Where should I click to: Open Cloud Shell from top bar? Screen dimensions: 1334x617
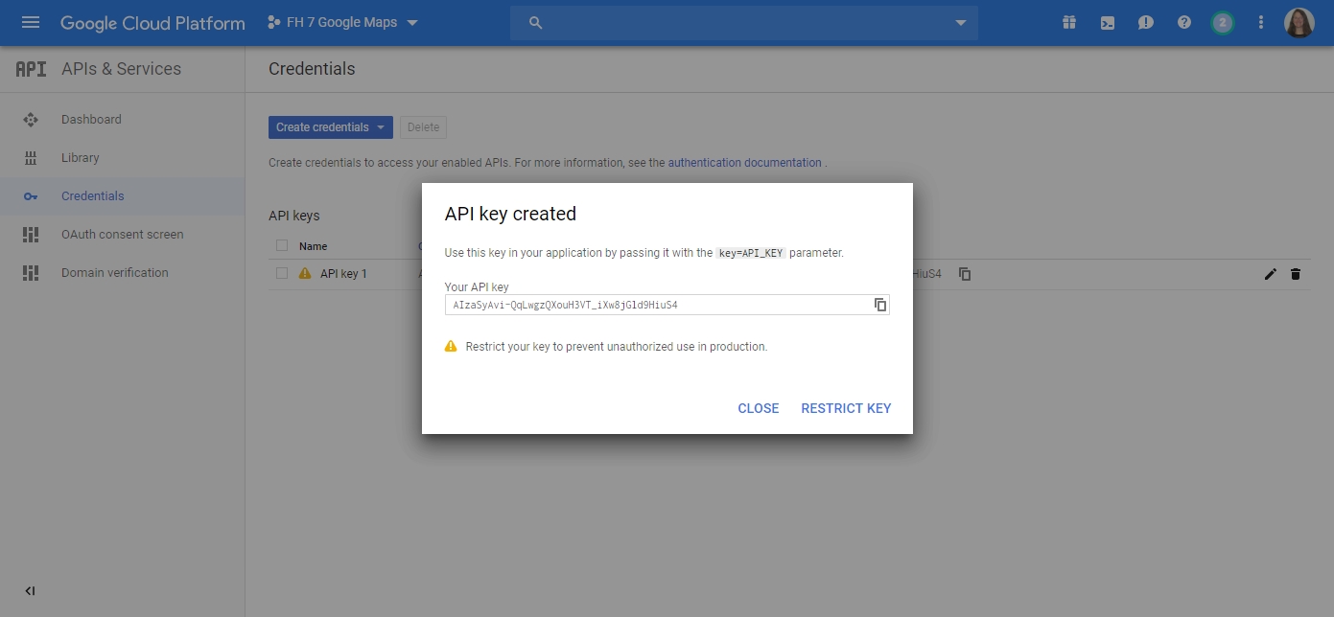click(x=1108, y=23)
